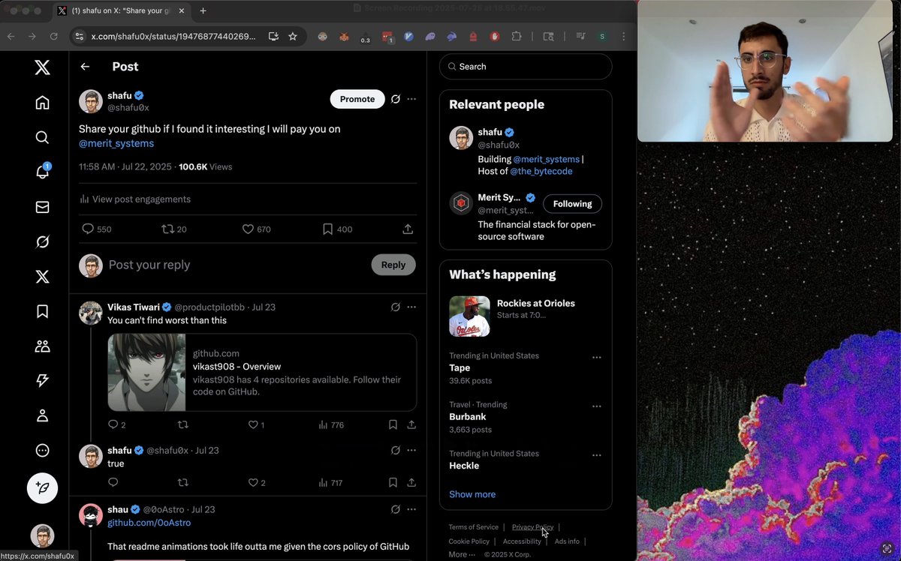The height and width of the screenshot is (561, 901).
Task: Click the X logo at sidebar top
Action: pos(43,68)
